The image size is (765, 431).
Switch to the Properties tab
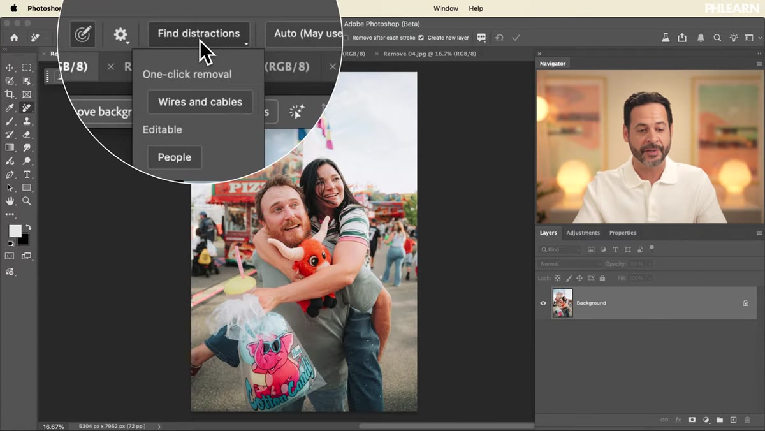click(623, 233)
